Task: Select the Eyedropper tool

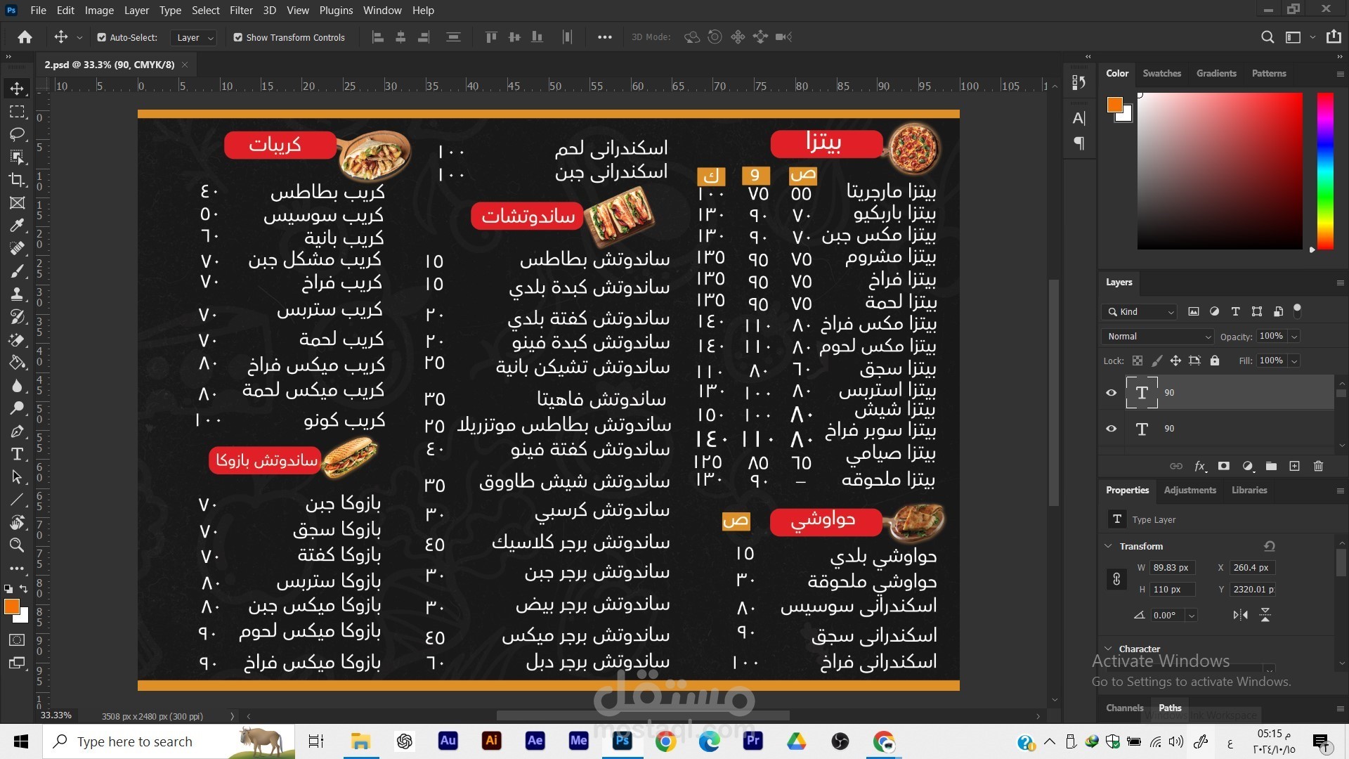Action: coord(18,225)
